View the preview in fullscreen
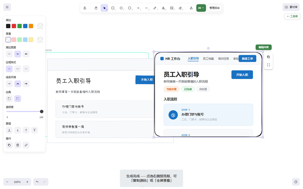The height and width of the screenshot is (189, 303). tap(268, 65)
